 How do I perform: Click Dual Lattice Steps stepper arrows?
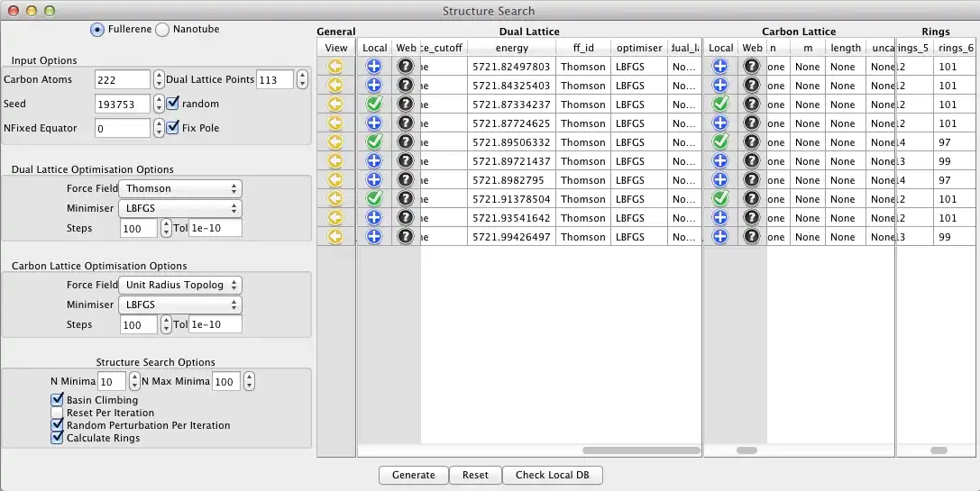tap(166, 228)
